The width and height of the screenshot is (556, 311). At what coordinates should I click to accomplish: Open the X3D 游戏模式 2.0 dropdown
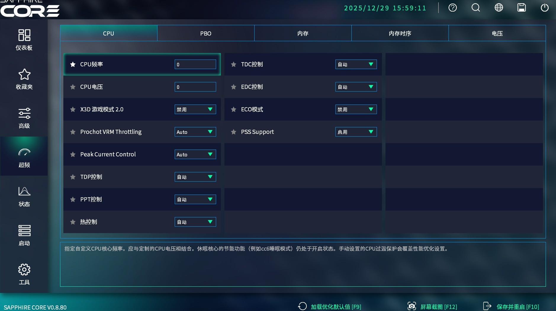point(195,109)
